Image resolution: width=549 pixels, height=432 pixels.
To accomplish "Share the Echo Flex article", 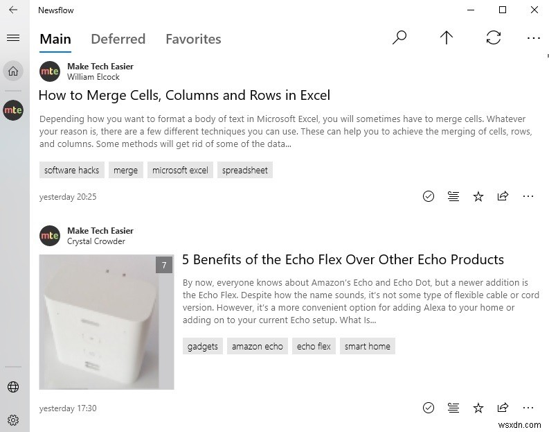I will pyautogui.click(x=503, y=408).
